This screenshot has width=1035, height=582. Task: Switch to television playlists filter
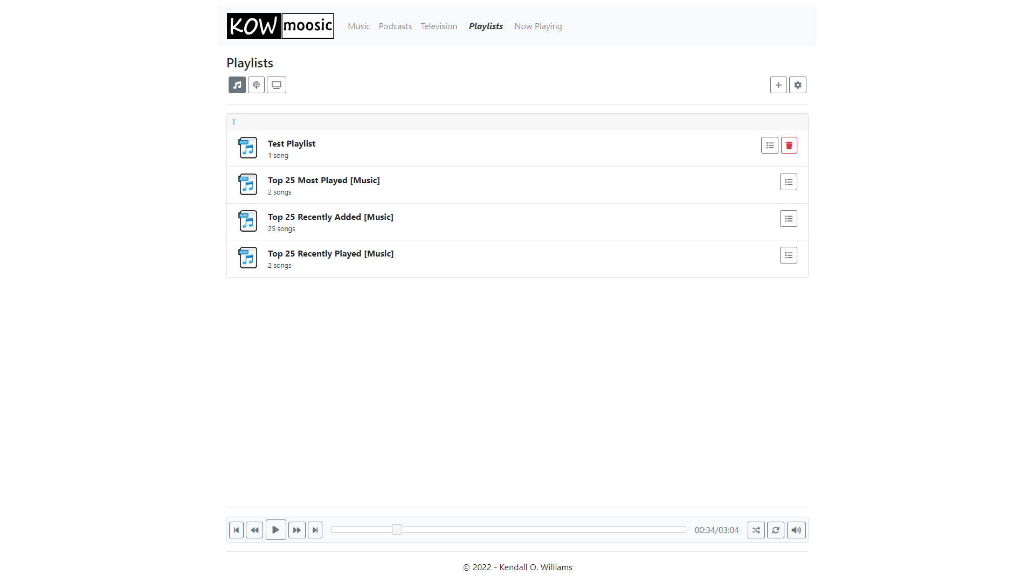(277, 85)
